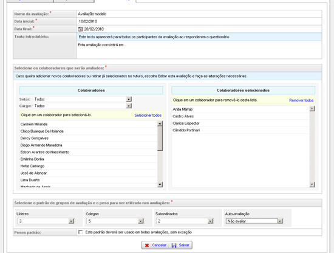Image resolution: width=334 pixels, height=253 pixels.
Task: Click selected list scroll up arrow
Action: [312, 109]
